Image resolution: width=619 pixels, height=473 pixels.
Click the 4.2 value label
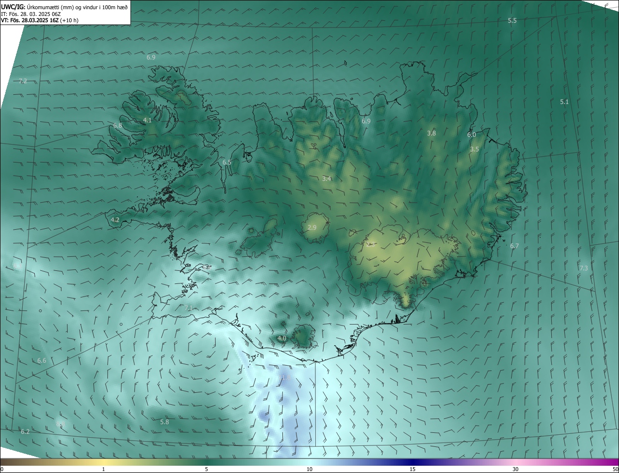point(115,219)
